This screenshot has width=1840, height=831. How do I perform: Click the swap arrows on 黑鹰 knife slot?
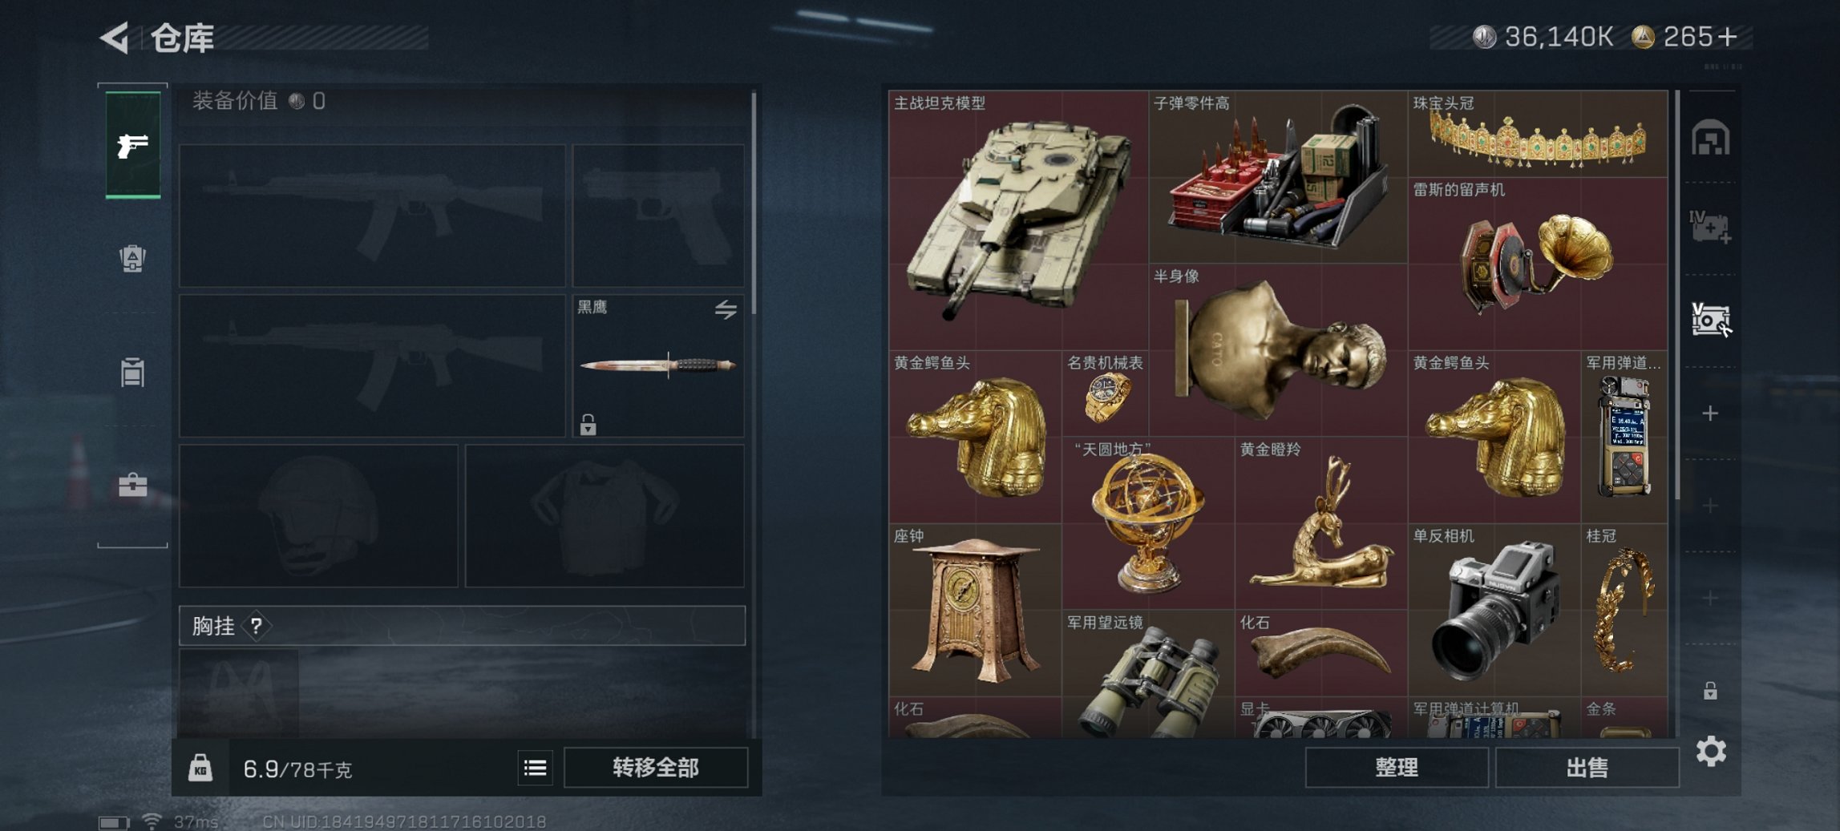[x=726, y=309]
